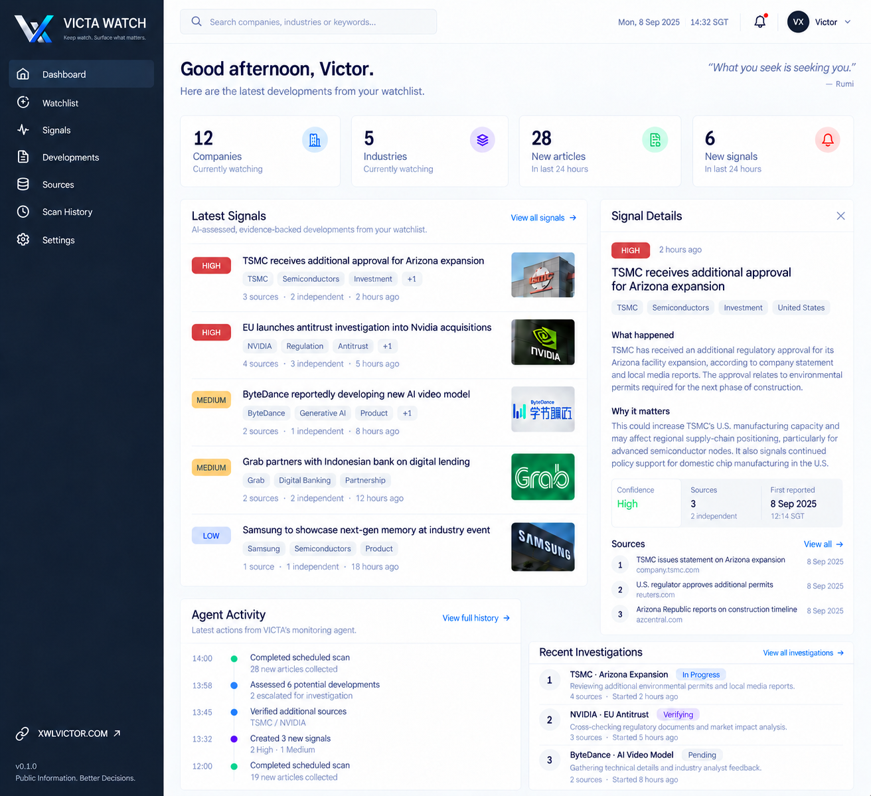Open source U.S. regulator approves additional permits
This screenshot has width=871, height=796.
[x=727, y=590]
